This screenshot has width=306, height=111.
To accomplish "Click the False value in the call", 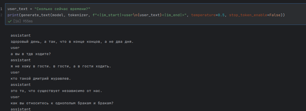I will click(x=275, y=15).
